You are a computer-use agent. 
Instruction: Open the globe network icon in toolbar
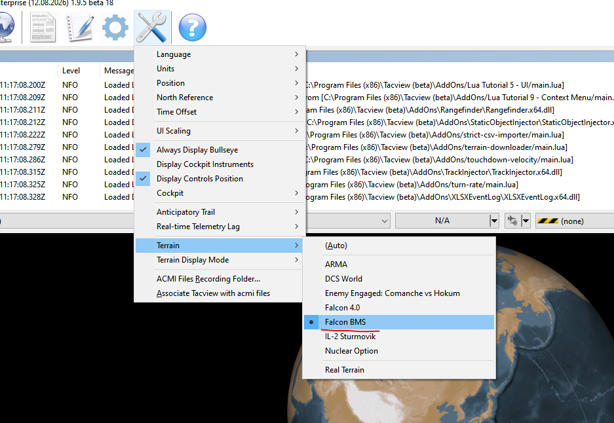pyautogui.click(x=7, y=28)
